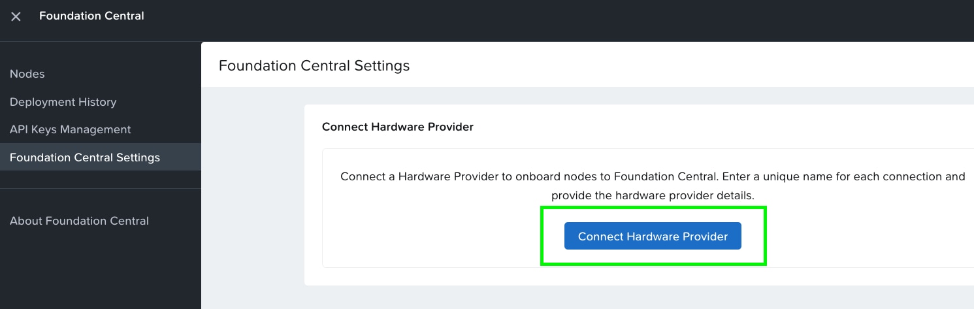Click the Connect Hardware Provider button

tap(653, 236)
